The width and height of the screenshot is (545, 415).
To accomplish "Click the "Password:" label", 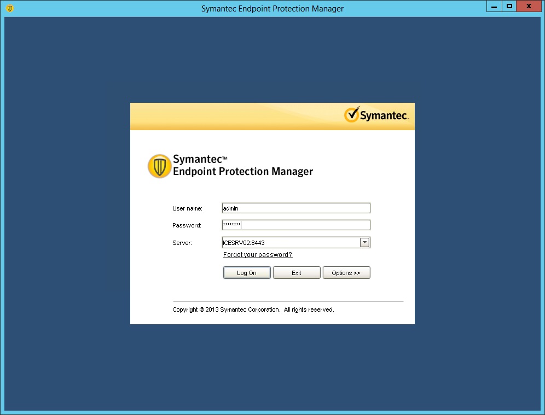I will [187, 225].
